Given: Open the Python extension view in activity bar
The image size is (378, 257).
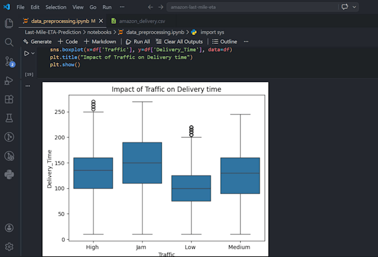Looking at the screenshot, I should click(9, 174).
